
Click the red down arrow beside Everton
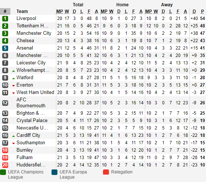point(13,86)
